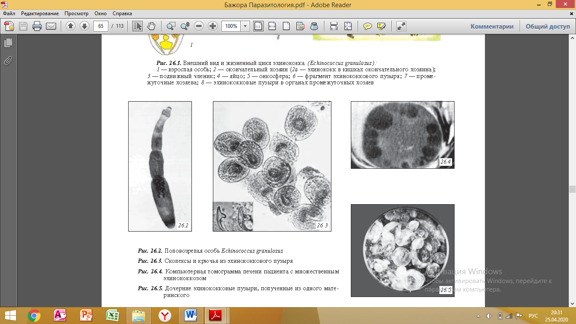Open the zoom percentage dropdown arrow
This screenshot has width=576, height=324.
[x=245, y=26]
